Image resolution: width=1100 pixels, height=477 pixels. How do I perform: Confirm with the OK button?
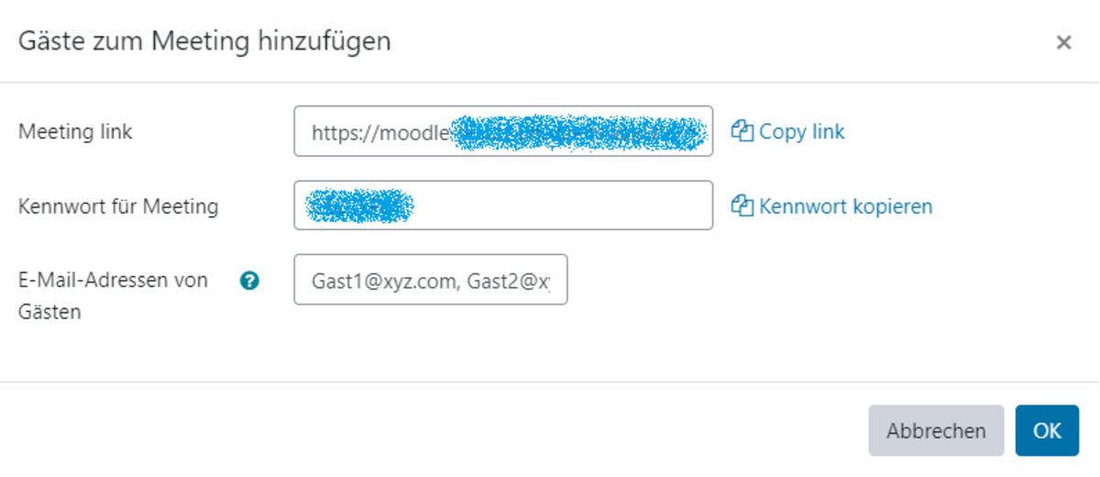[x=1047, y=430]
